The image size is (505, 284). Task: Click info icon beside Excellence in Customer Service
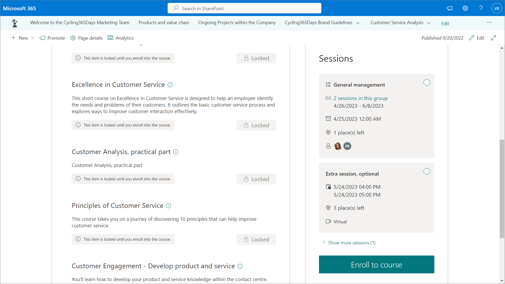(x=170, y=85)
